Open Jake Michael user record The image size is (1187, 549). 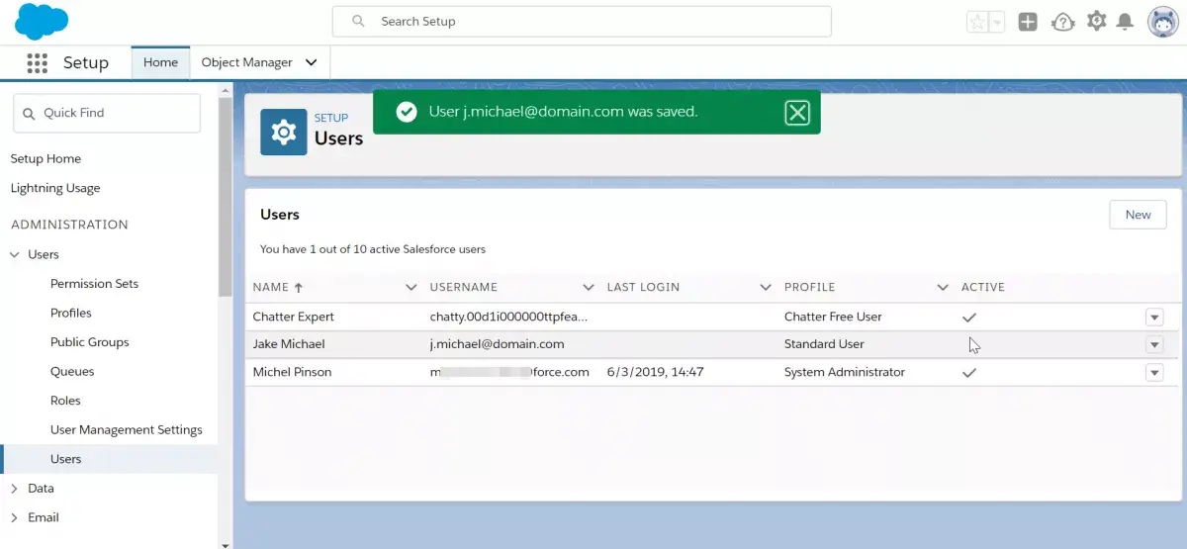[x=289, y=344]
